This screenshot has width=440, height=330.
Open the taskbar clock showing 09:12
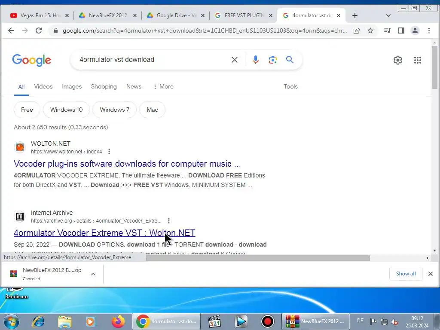click(417, 322)
